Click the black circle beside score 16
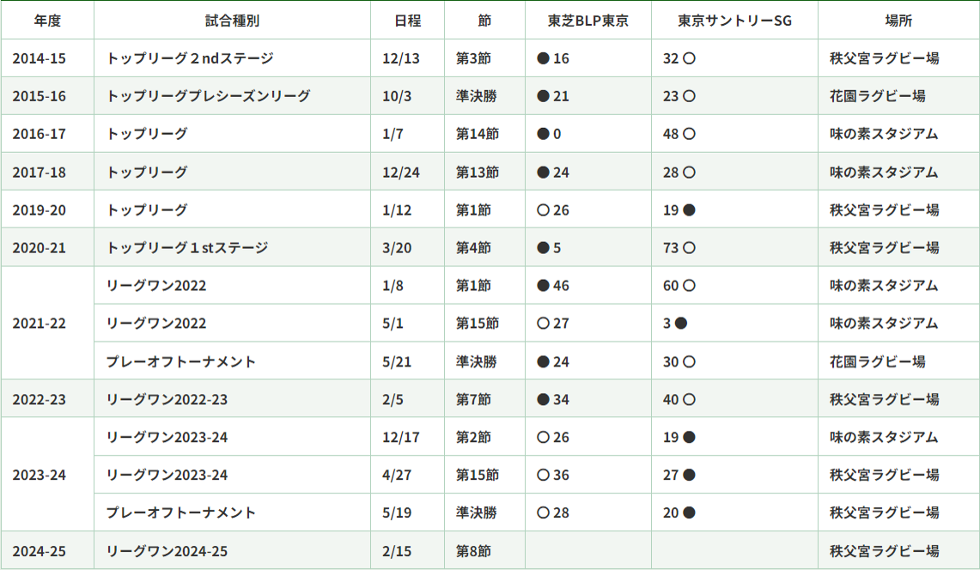The height and width of the screenshot is (570, 980). (543, 58)
